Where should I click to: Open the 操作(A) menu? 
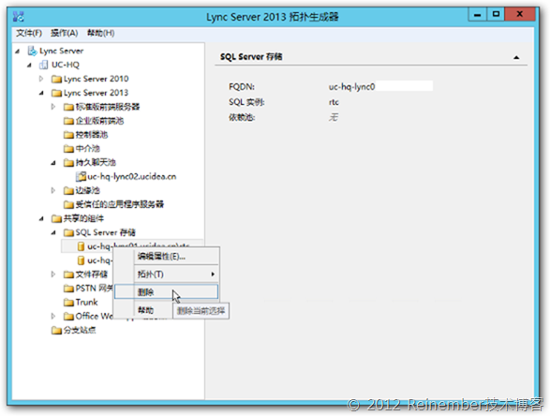click(x=65, y=33)
